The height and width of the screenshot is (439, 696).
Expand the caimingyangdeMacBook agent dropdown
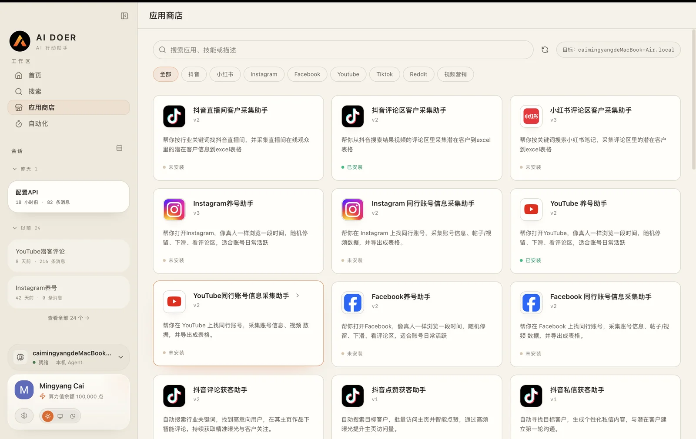pyautogui.click(x=121, y=357)
